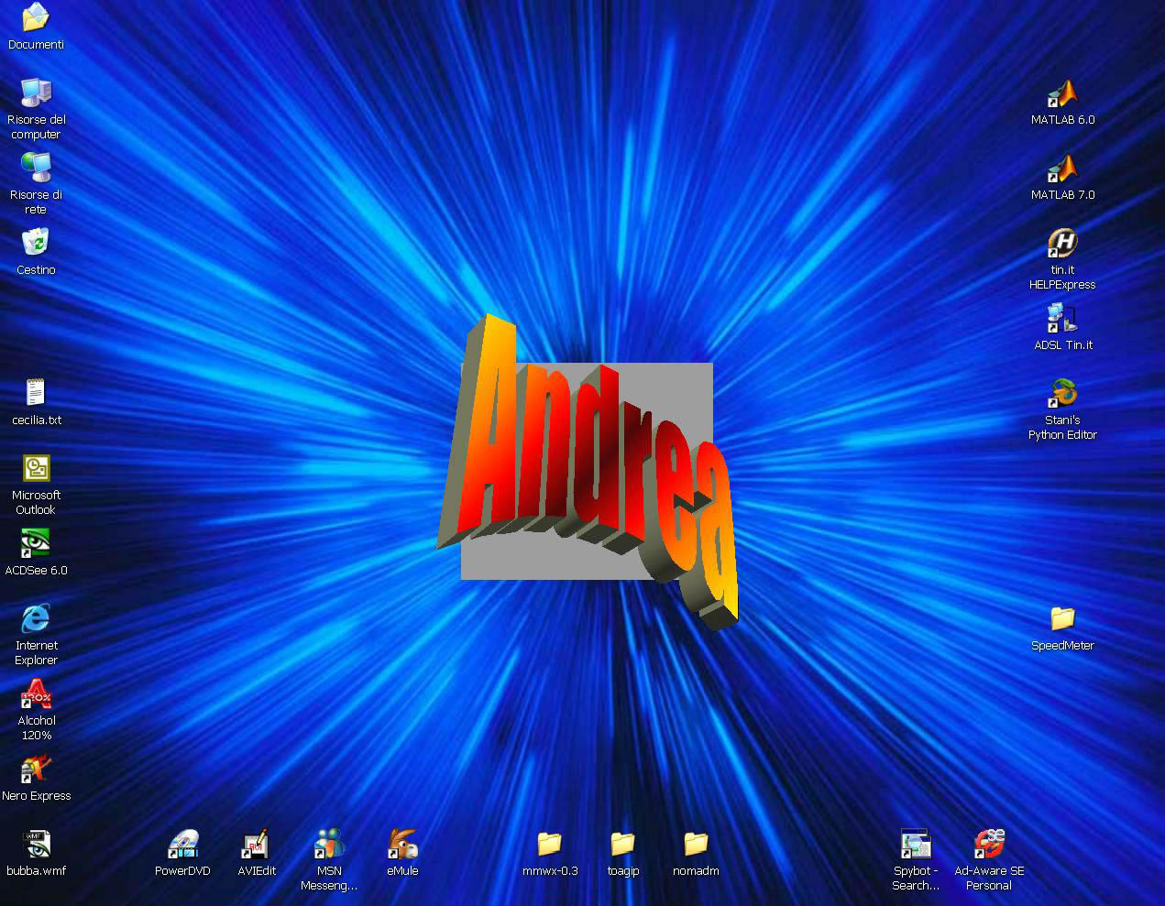Select the MSN Messenger shortcut
Viewport: 1165px width, 906px height.
(x=329, y=845)
